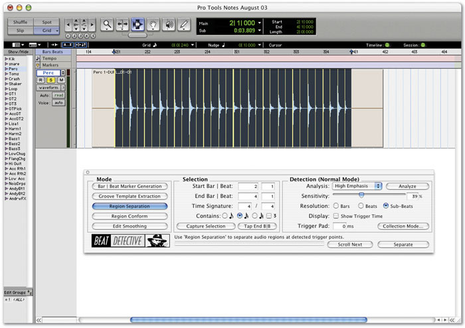Click the MIDI vertical zoom button
The width and height of the screenshot is (465, 328).
tap(84, 25)
